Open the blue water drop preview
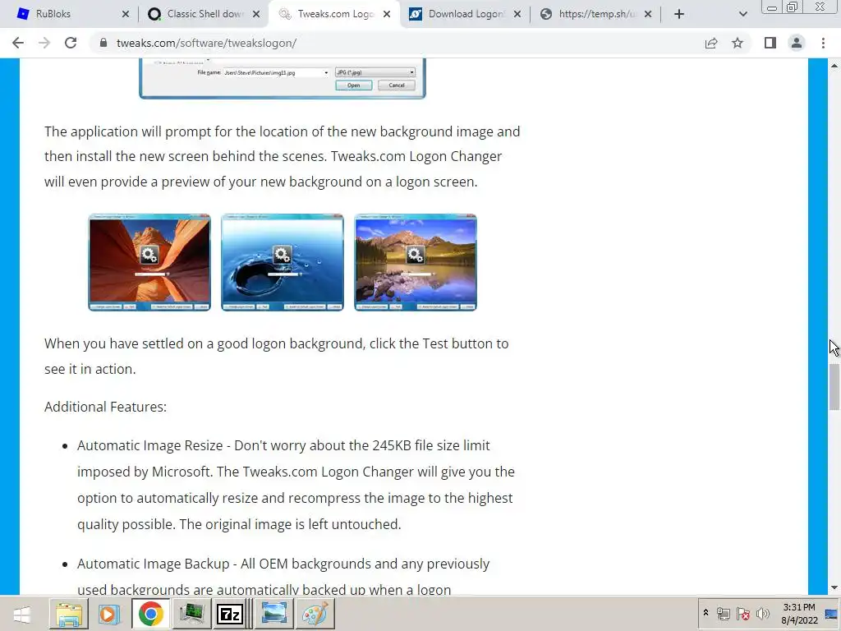The height and width of the screenshot is (631, 841). [x=283, y=262]
